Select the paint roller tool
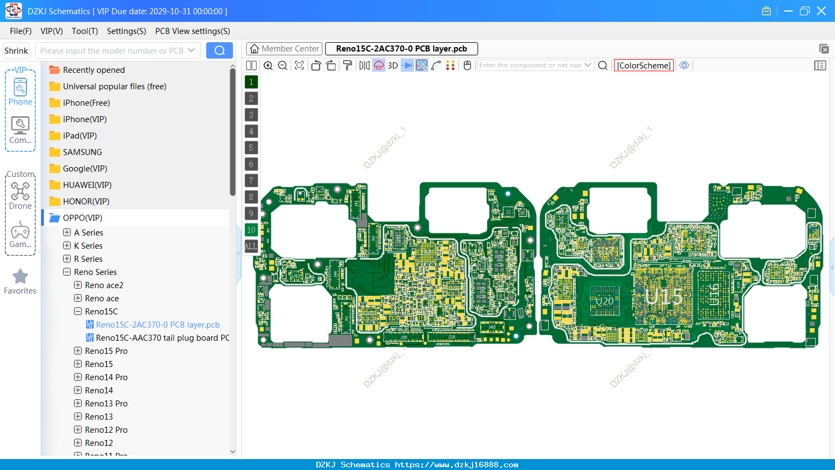This screenshot has width=835, height=470. tap(348, 65)
